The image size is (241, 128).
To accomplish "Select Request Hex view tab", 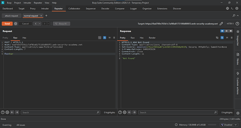I will pyautogui.click(x=24, y=38).
